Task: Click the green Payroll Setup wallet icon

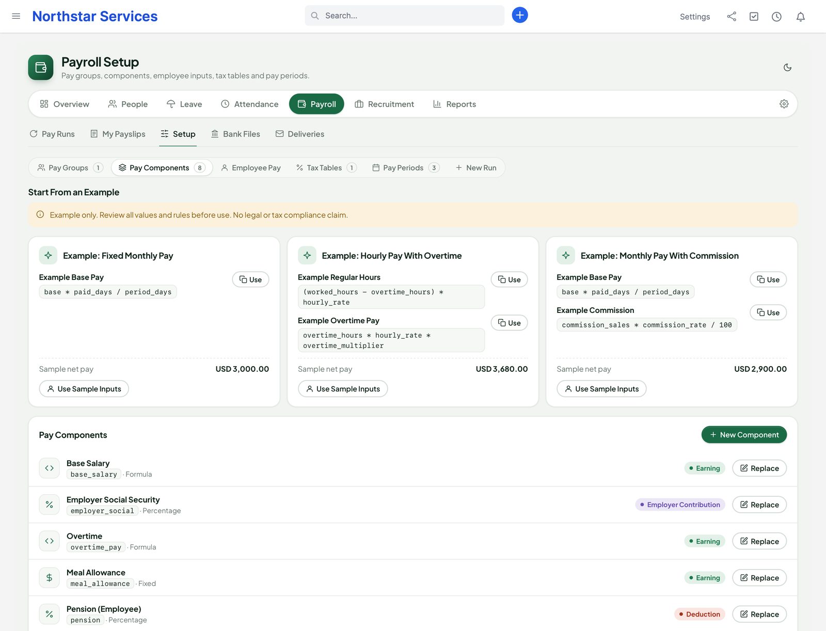Action: pos(41,68)
